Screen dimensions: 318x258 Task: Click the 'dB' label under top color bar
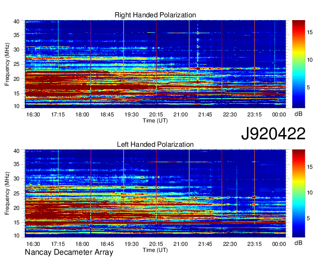pyautogui.click(x=298, y=114)
